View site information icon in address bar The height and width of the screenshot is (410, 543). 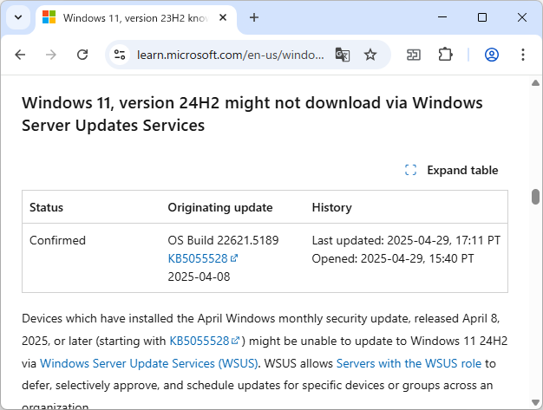click(121, 55)
